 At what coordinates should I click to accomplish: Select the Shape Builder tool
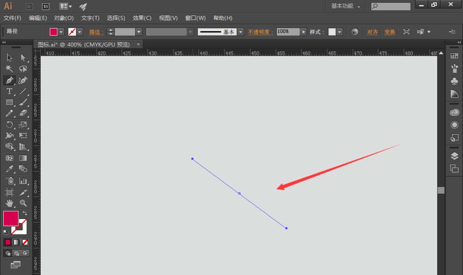click(9, 147)
